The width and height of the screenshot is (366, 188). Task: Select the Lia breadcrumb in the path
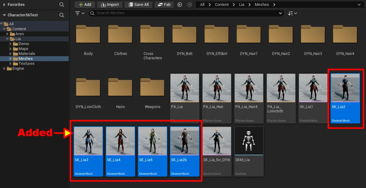[x=242, y=5]
